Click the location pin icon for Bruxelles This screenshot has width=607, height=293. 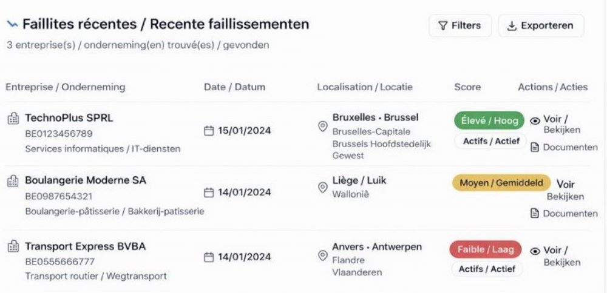323,126
